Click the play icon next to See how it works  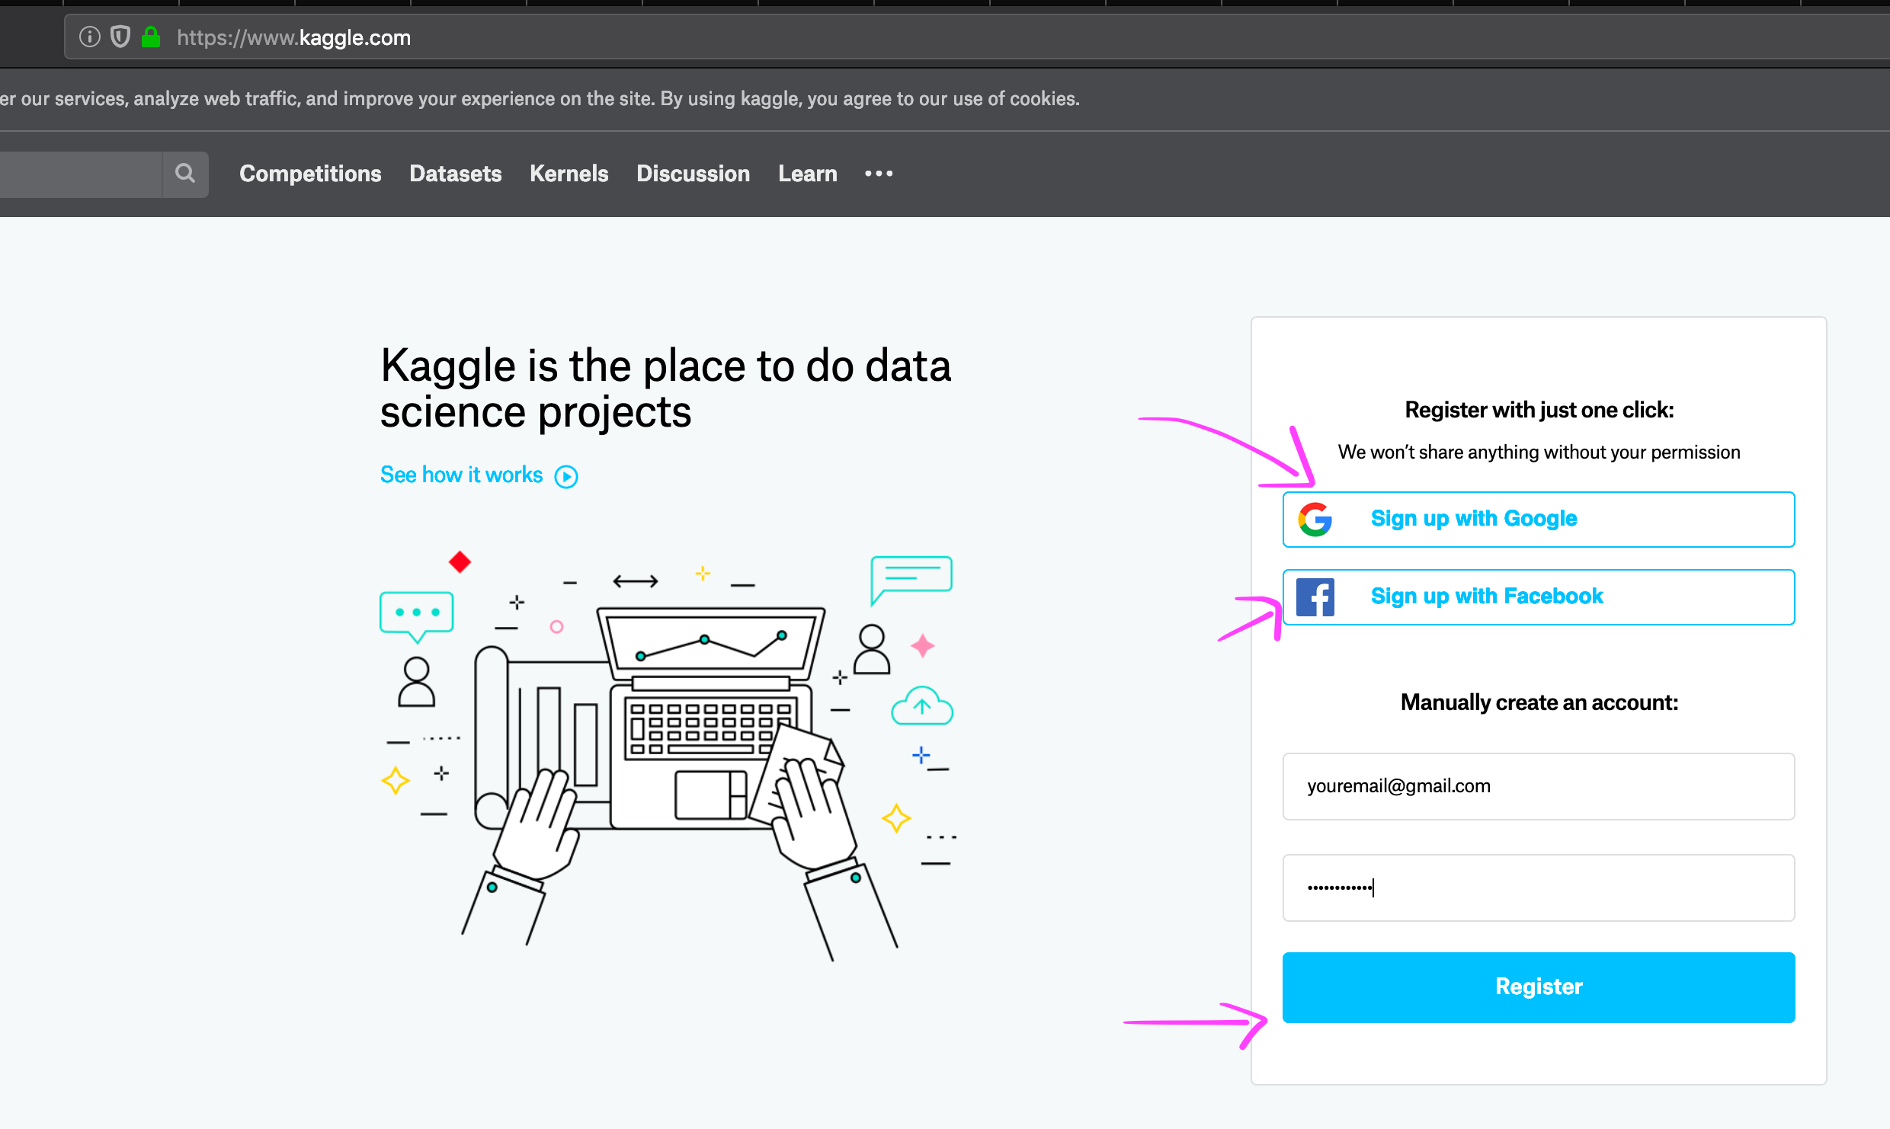coord(566,477)
